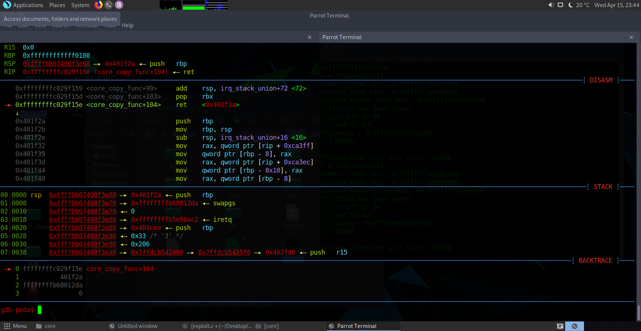Click the current instruction address at core_copy_func+104
Image resolution: width=641 pixels, height=331 pixels.
[49, 105]
